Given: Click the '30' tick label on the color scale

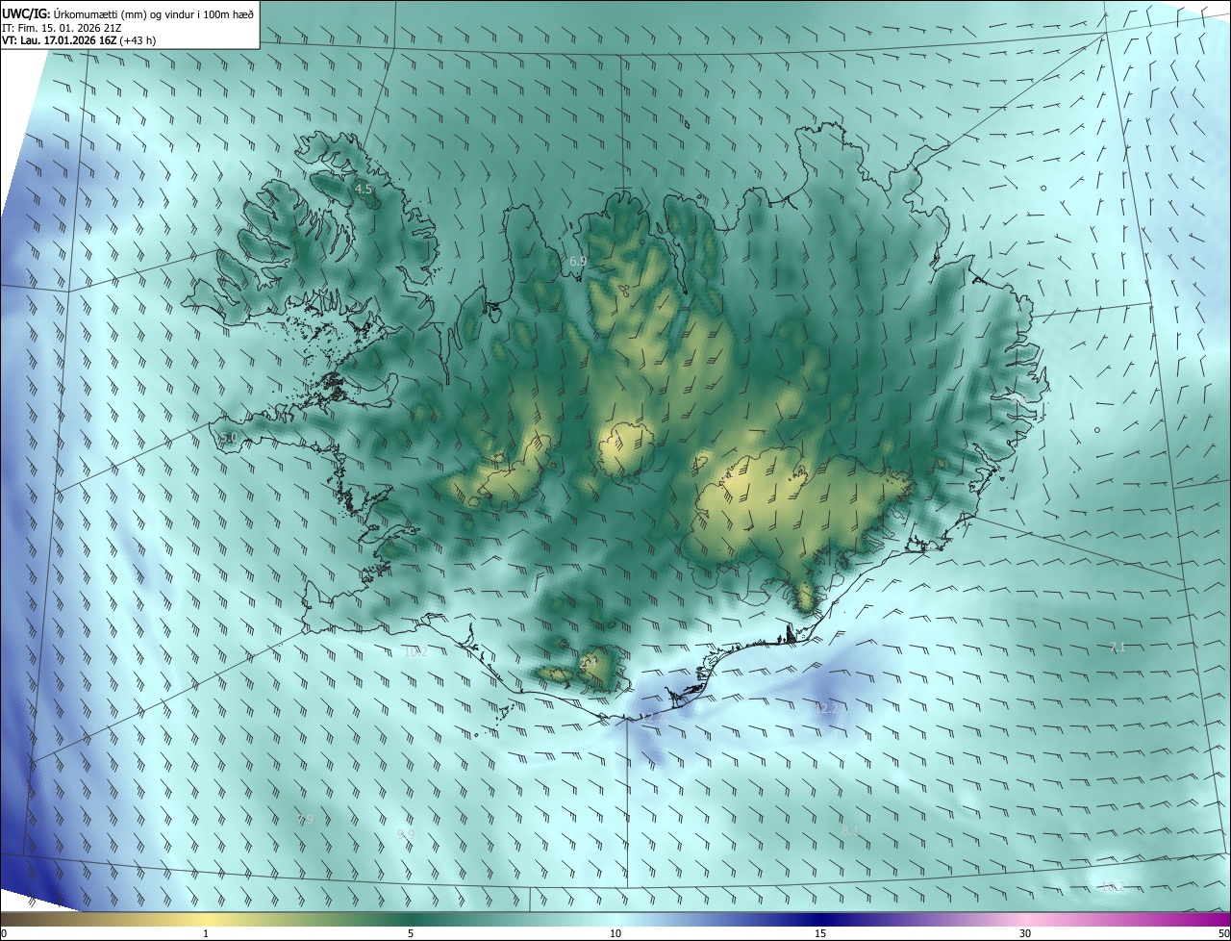Looking at the screenshot, I should tap(1025, 933).
